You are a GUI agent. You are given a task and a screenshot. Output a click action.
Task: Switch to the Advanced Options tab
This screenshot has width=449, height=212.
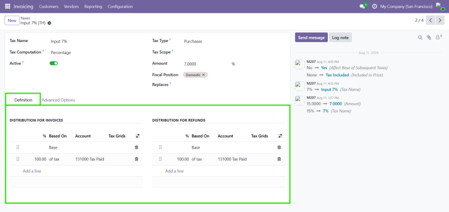click(x=58, y=100)
